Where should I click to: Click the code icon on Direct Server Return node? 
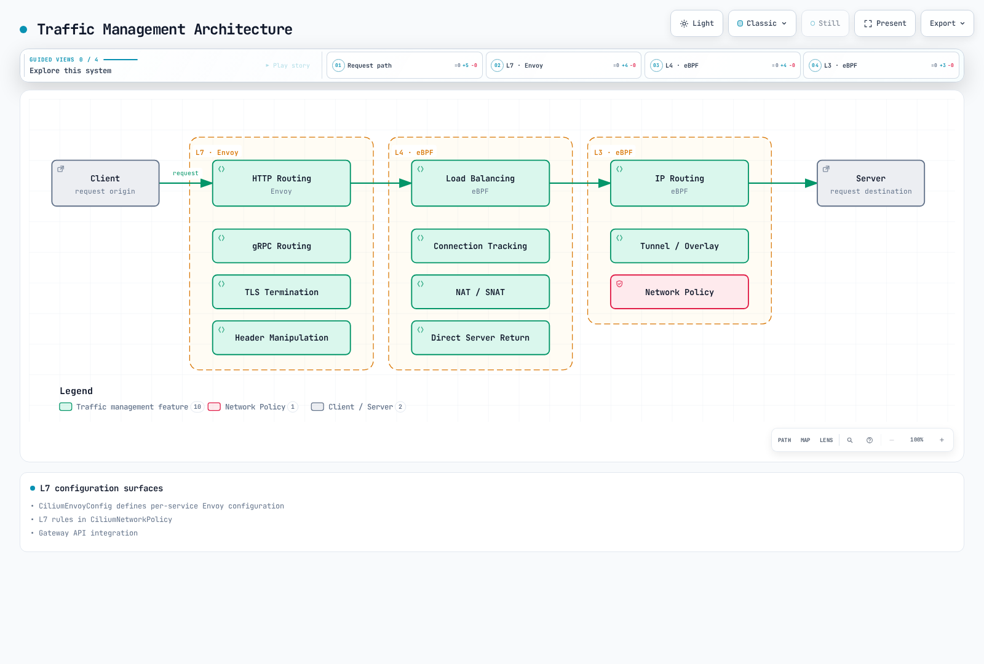(x=421, y=330)
